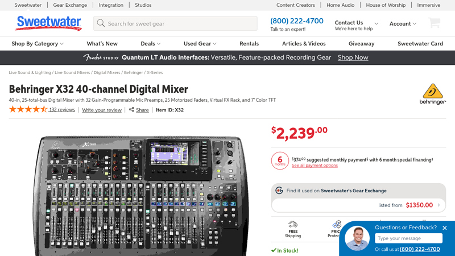Open Home Audio link

(340, 5)
